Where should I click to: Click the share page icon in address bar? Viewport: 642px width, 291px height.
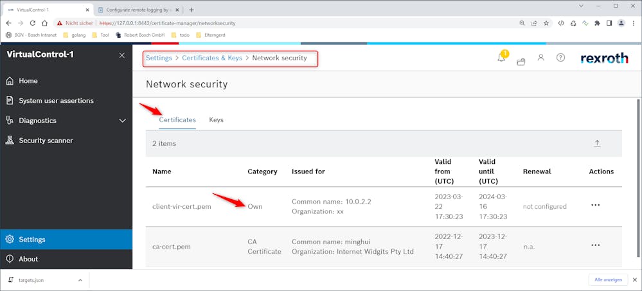534,23
